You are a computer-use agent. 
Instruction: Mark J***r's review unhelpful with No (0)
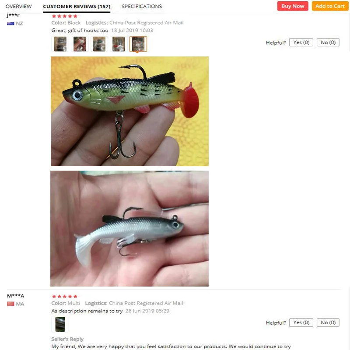[328, 42]
